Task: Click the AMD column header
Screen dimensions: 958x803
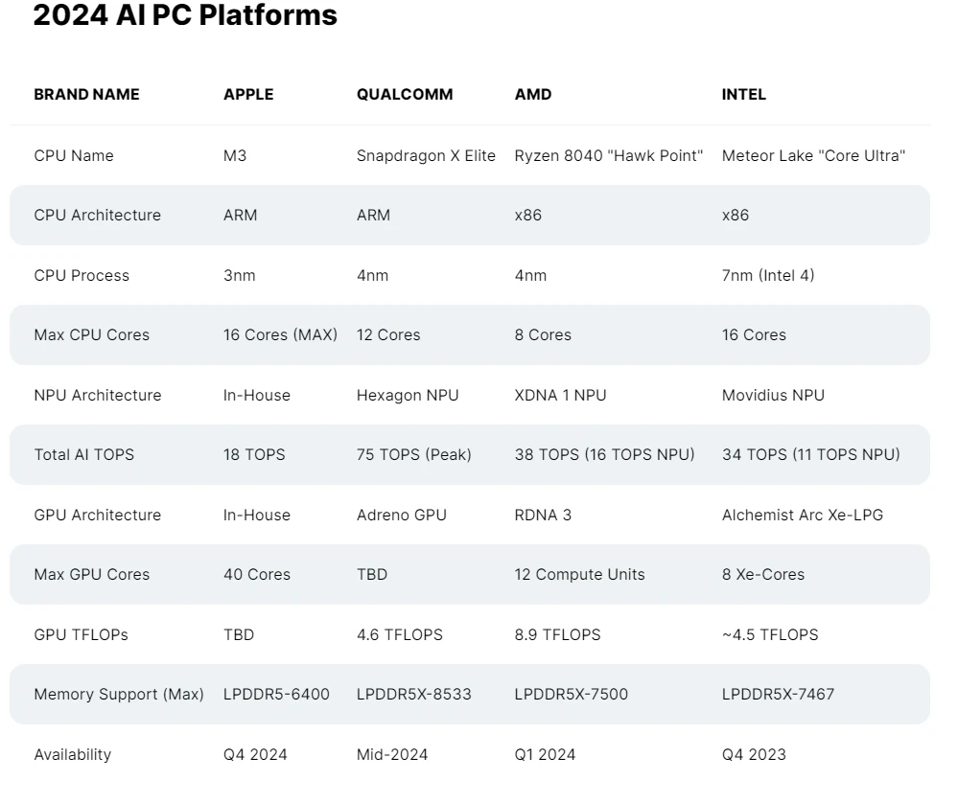Action: click(x=533, y=94)
